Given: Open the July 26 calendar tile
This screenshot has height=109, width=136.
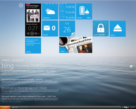Looking at the screenshot, I should (67, 28).
